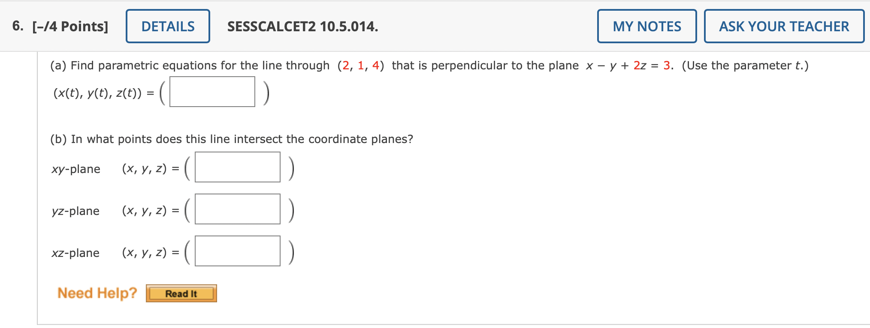Viewport: 870px width, 328px height.
Task: Click ASK YOUR TEACHER
Action: click(783, 26)
